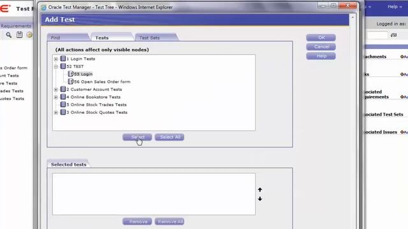408x229 pixels.
Task: Click the Remove button
Action: click(137, 221)
